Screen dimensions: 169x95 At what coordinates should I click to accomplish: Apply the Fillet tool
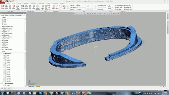(x=72, y=5)
